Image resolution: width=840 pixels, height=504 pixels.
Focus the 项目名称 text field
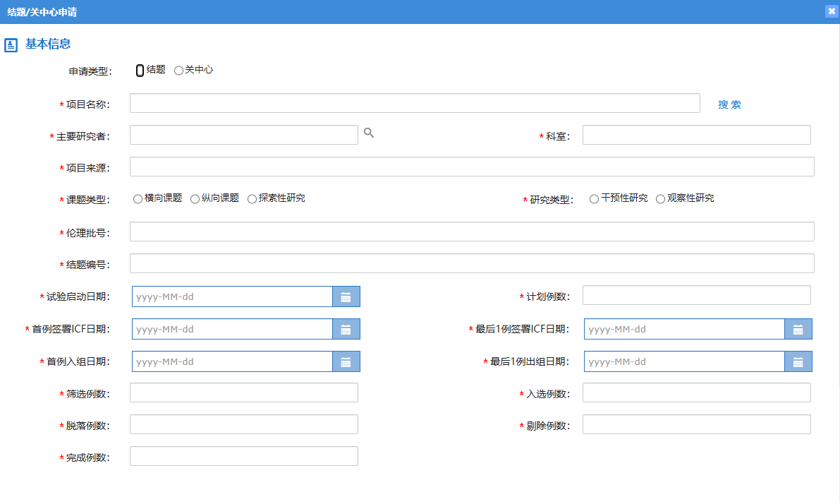click(415, 103)
